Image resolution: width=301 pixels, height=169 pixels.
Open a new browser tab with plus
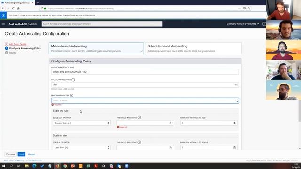pyautogui.click(x=38, y=3)
